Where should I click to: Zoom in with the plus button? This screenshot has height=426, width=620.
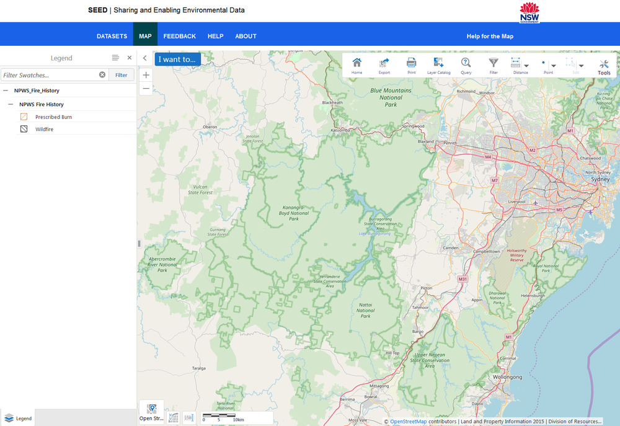[x=146, y=75]
